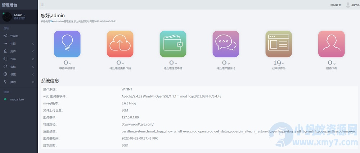Open the purple lightbulb pending review tile

click(x=67, y=44)
